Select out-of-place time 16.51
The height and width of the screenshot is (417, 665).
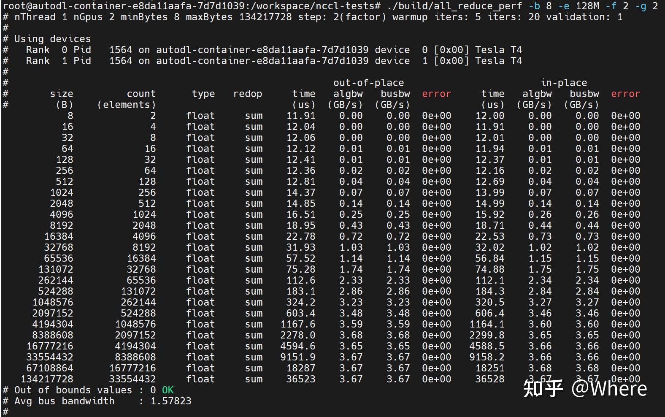pos(301,214)
